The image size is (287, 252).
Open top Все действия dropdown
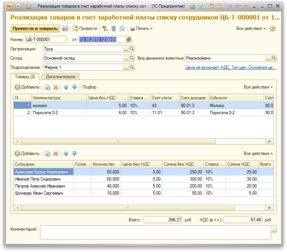[x=251, y=28]
